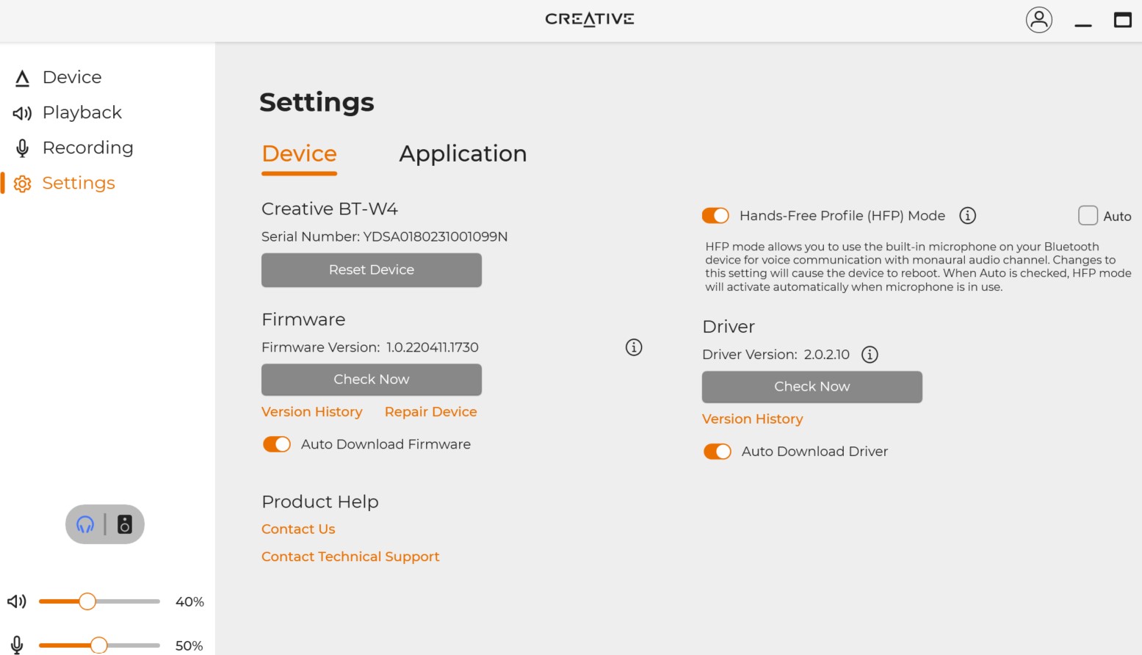This screenshot has height=655, width=1142.
Task: Click the driver version info icon
Action: coord(870,355)
